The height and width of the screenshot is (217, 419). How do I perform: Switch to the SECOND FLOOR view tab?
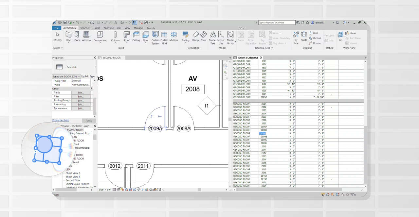[x=112, y=58]
